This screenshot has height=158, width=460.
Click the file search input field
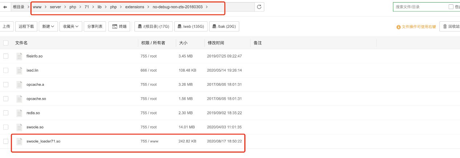click(x=420, y=7)
